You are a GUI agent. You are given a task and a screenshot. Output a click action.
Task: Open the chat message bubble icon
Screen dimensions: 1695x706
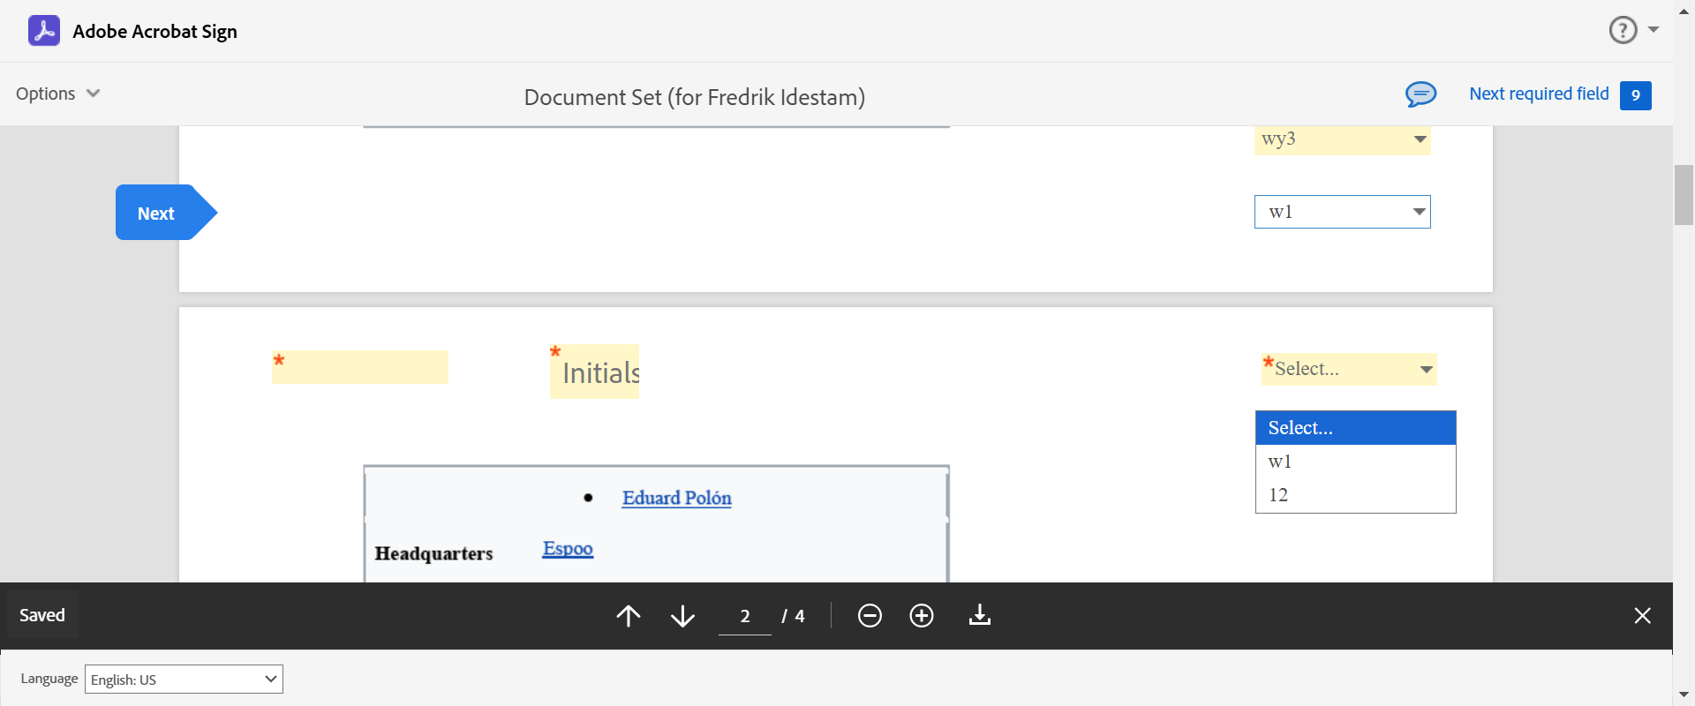1420,94
